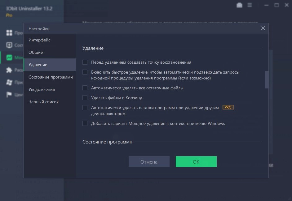This screenshot has width=292, height=201.
Task: Click the IObit Uninstaller 13.2 title
Action: (29, 9)
